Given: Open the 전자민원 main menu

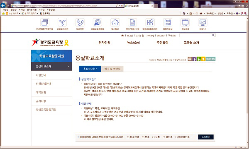Looking at the screenshot, I should 105,43.
